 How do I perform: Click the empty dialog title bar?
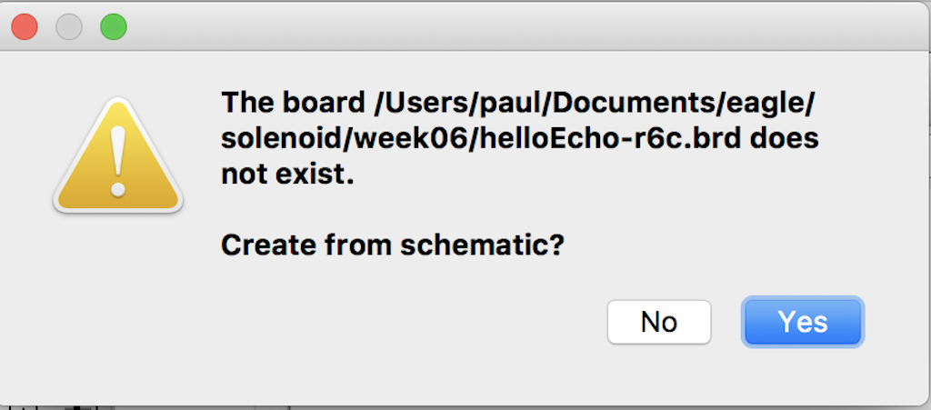click(x=509, y=26)
